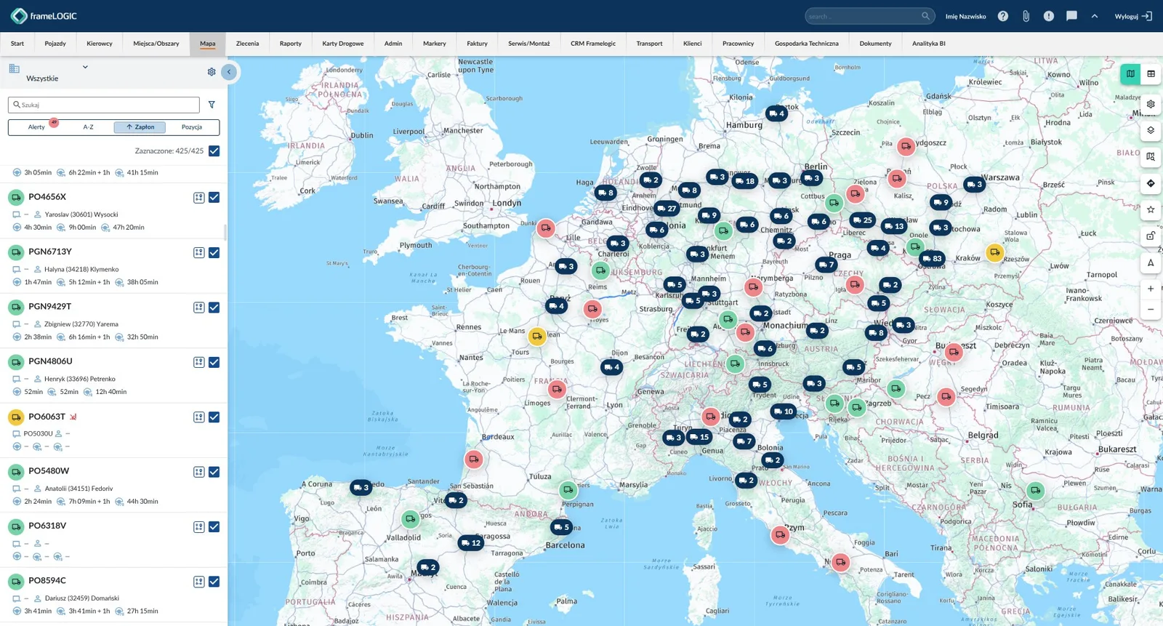Click the Szukaj vehicle search field
Screen dimensions: 1163x626
(x=104, y=105)
